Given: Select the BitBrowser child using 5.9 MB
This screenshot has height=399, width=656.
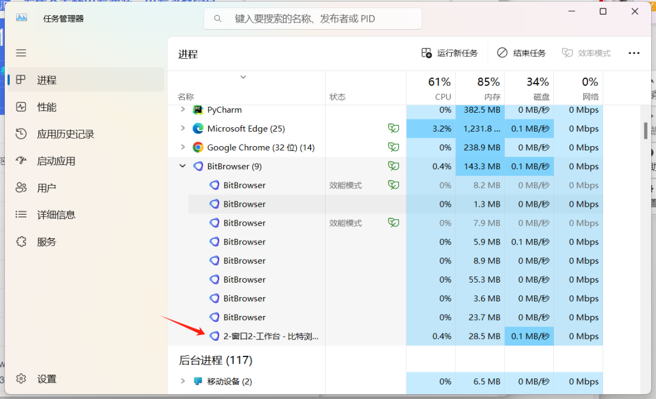Looking at the screenshot, I should tap(395, 241).
